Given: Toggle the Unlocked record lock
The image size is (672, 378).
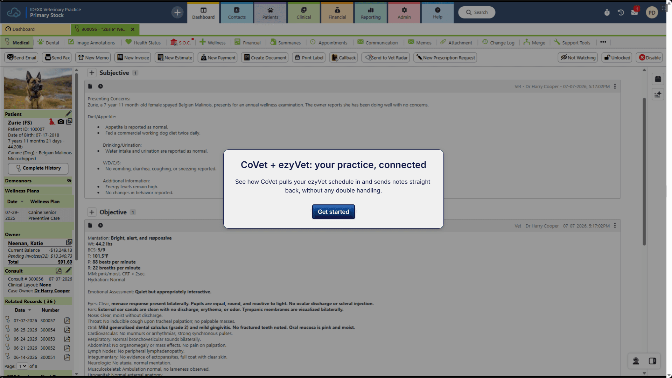Looking at the screenshot, I should point(617,58).
